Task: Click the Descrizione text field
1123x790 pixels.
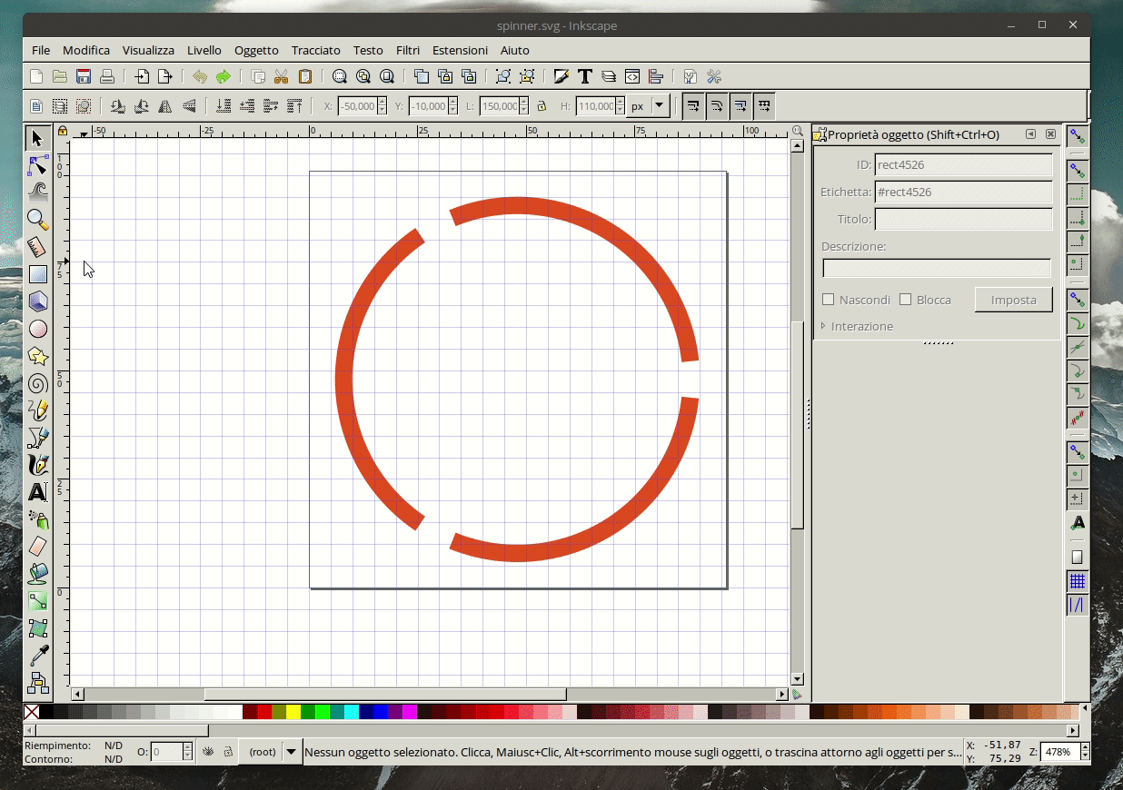Action: click(x=937, y=268)
